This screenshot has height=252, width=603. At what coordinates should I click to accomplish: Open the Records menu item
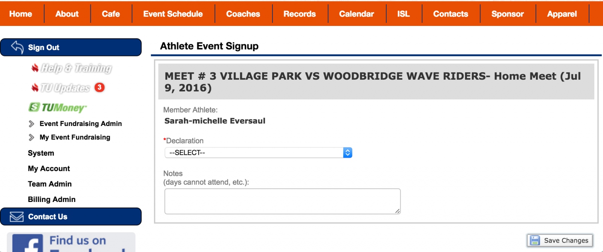[300, 14]
